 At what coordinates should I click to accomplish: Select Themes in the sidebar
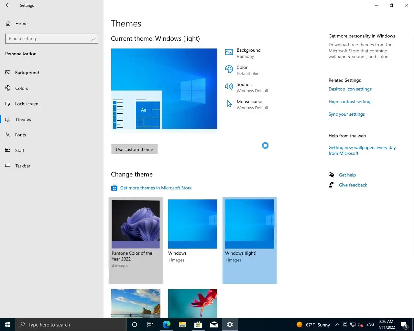(x=52, y=119)
